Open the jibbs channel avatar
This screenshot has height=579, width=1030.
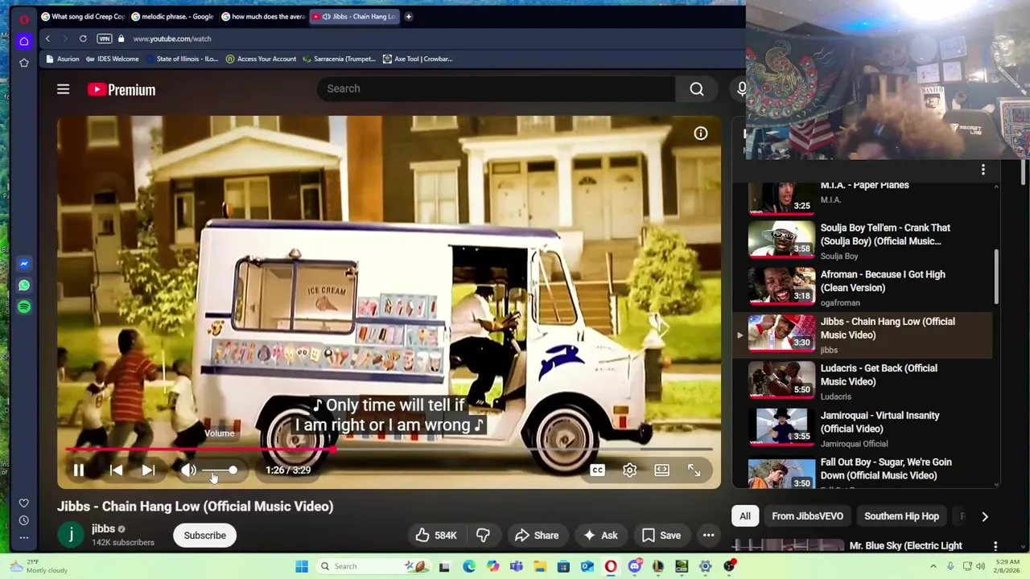[71, 535]
